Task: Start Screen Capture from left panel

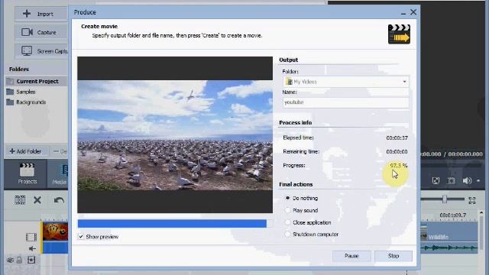Action: [x=40, y=51]
